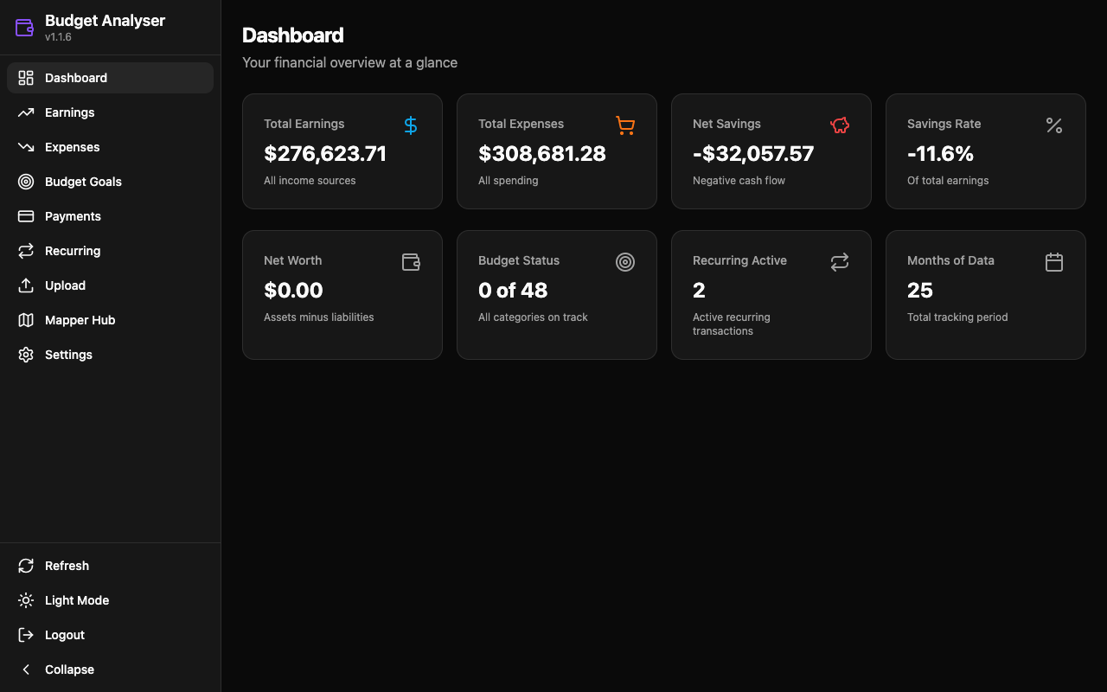
Task: Click the wallet icon on Net Worth card
Action: (x=411, y=262)
